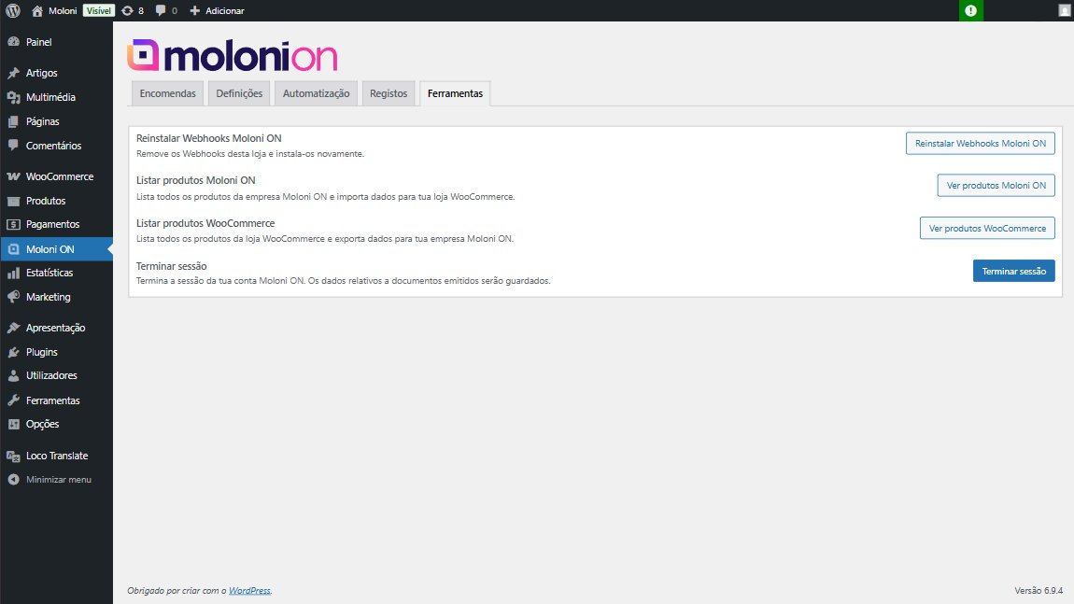
Task: Click the plus icon beside Adicionar
Action: tap(194, 10)
